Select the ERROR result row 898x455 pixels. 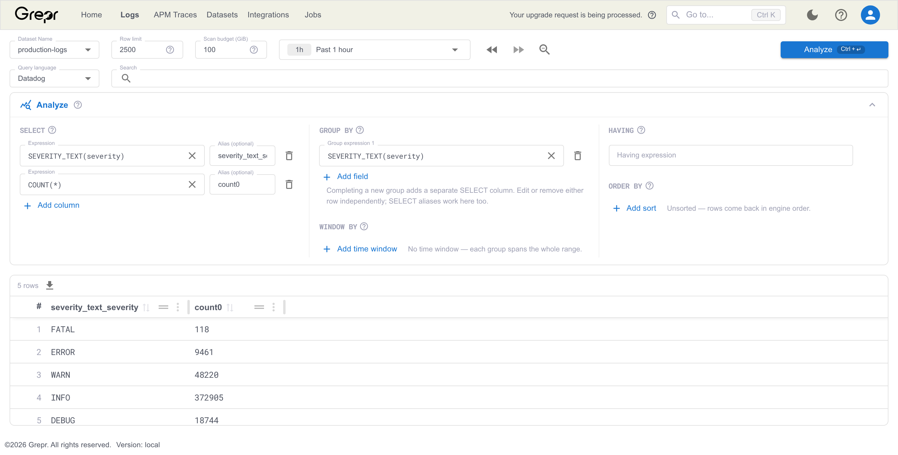[x=449, y=352]
